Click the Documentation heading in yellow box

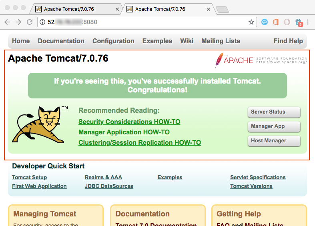click(142, 214)
